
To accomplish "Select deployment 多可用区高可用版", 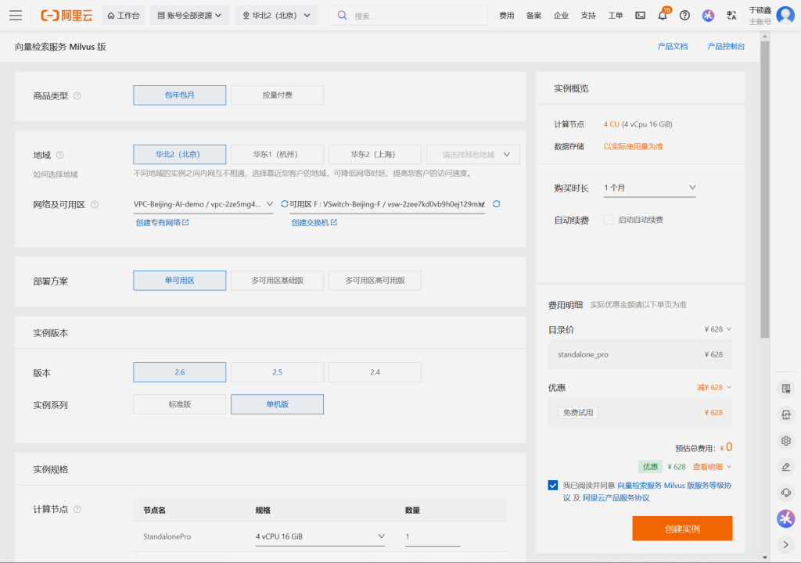I will (x=375, y=281).
